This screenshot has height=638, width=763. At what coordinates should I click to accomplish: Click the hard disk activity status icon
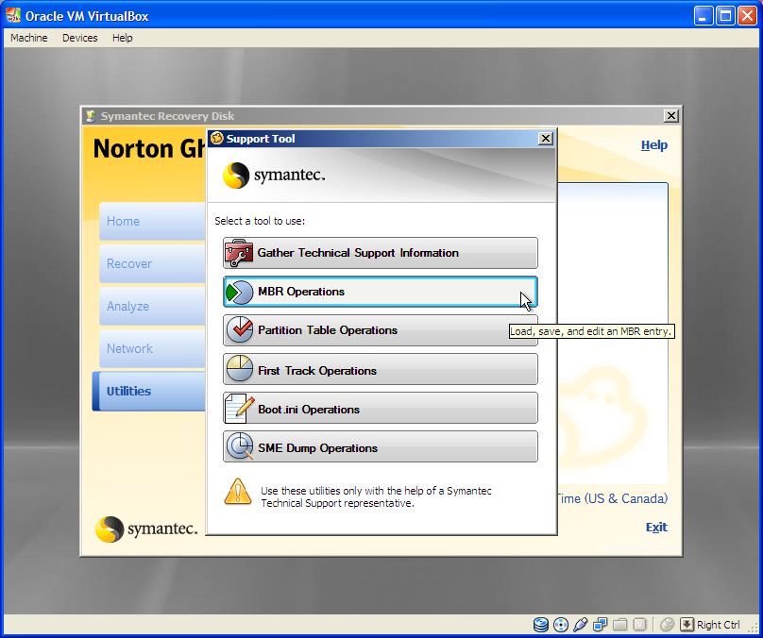541,625
